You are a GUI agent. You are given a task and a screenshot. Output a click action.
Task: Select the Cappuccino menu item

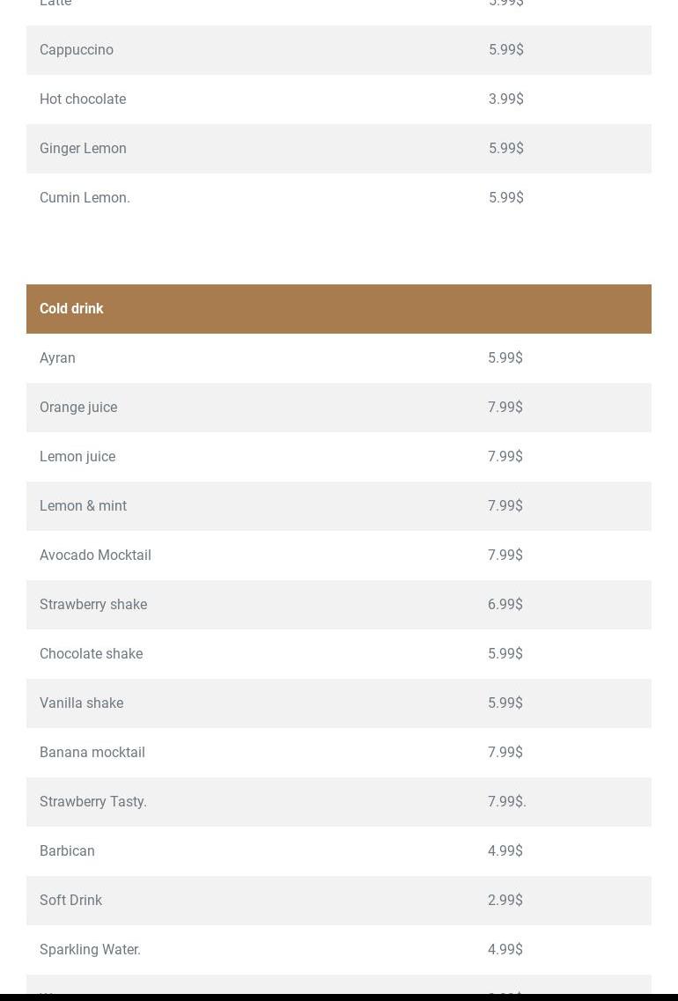(x=77, y=50)
